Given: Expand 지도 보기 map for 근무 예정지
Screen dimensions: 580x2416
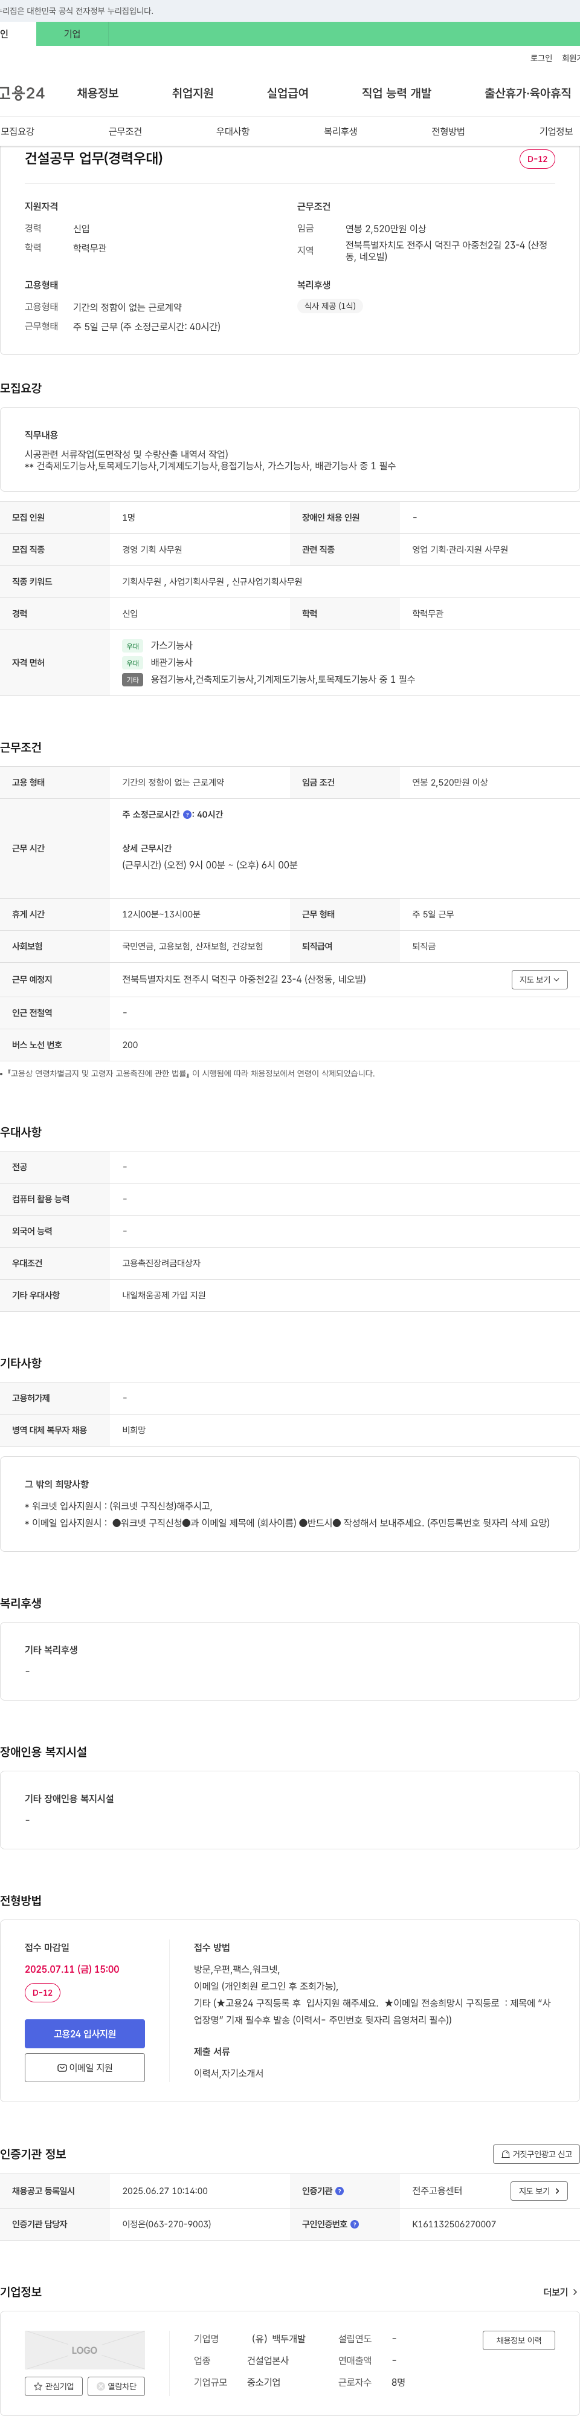Looking at the screenshot, I should pyautogui.click(x=540, y=979).
